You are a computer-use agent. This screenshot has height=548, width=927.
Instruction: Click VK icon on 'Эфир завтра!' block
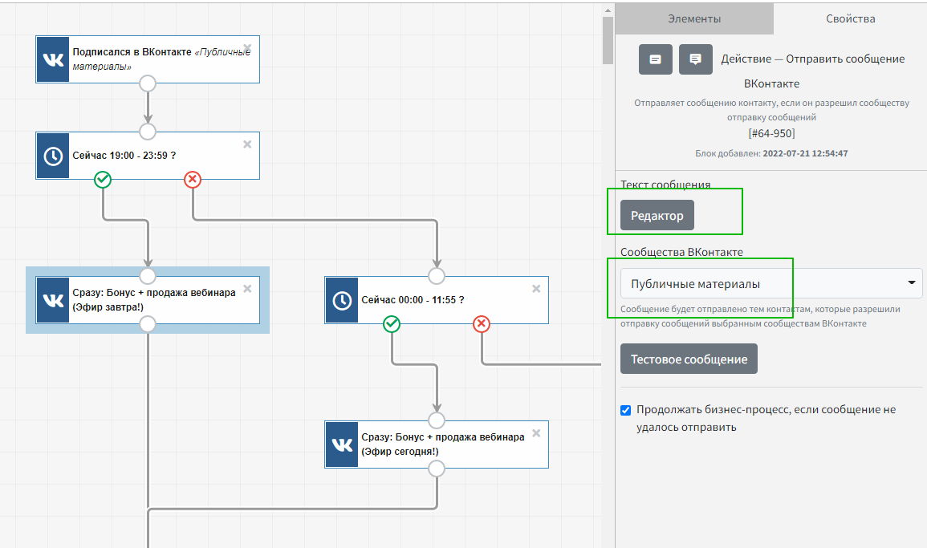click(x=54, y=300)
